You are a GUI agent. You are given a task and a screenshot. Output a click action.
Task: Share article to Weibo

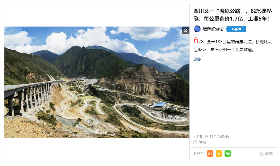[210, 154]
